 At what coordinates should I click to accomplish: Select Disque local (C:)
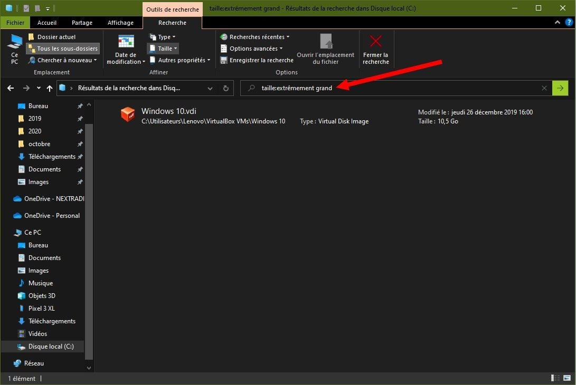[x=51, y=346]
